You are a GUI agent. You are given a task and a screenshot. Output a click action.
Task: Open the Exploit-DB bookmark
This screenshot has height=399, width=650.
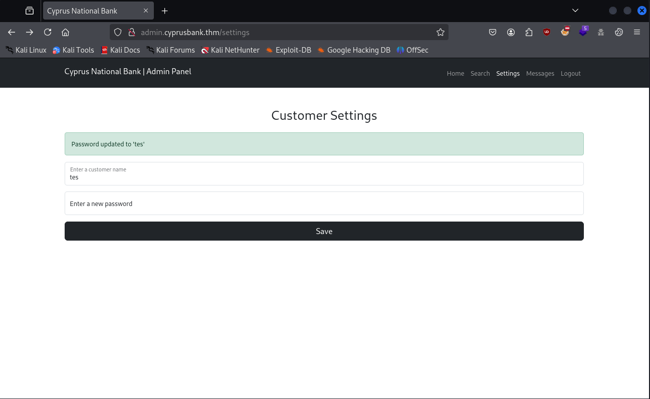(x=289, y=50)
